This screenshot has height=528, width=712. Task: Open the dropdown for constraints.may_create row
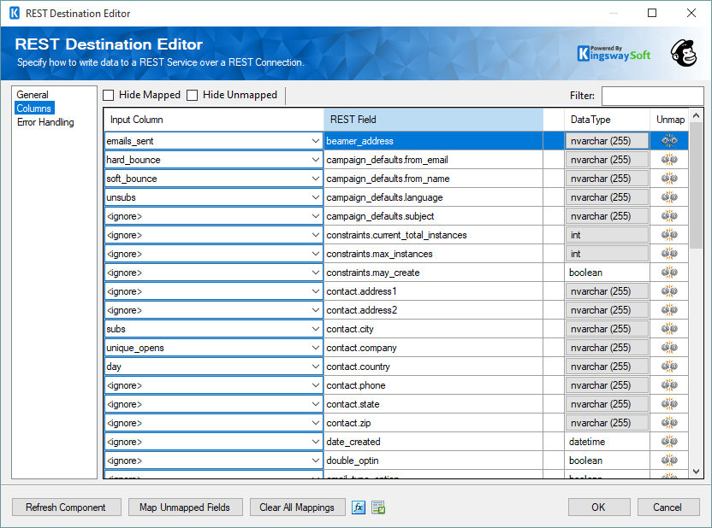[x=312, y=272]
